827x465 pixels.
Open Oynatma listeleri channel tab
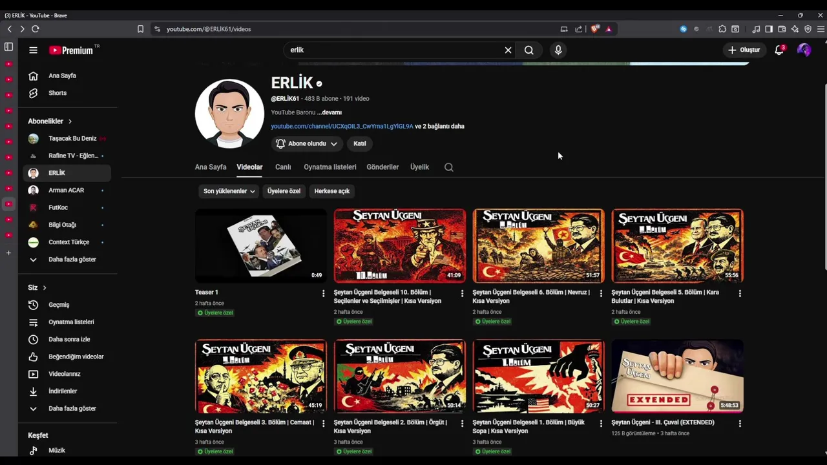(x=330, y=167)
